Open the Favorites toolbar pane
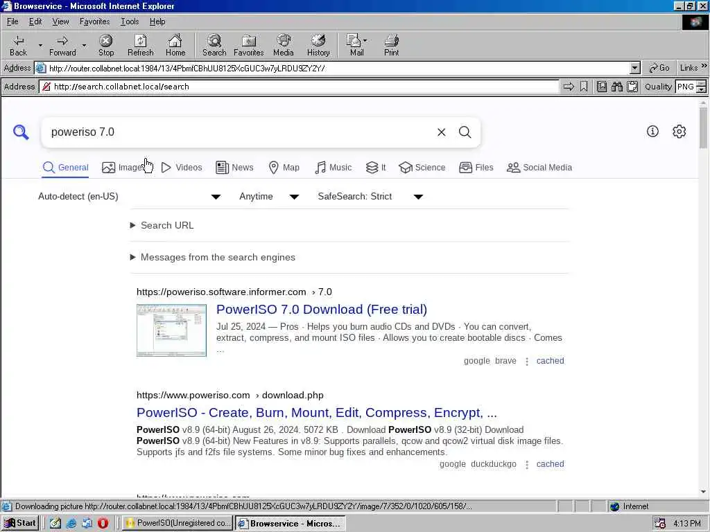Viewport: 710px width, 532px height. coord(249,45)
